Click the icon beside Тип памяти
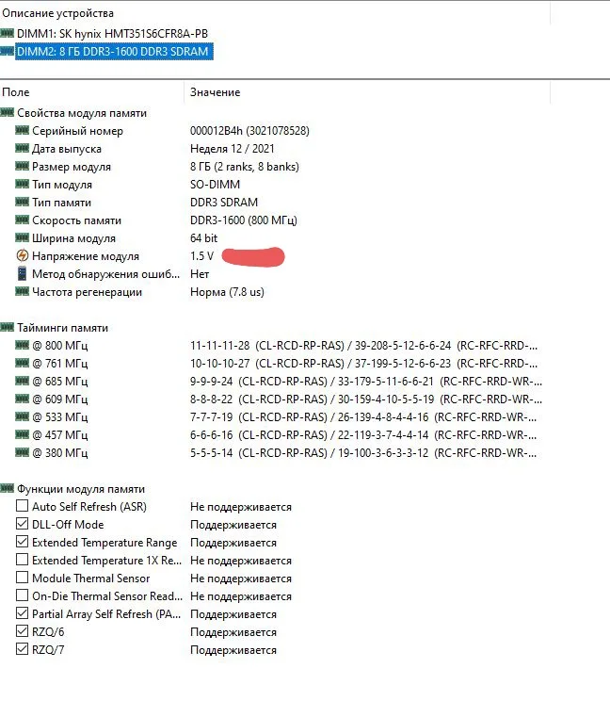This screenshot has width=610, height=701. 22,202
